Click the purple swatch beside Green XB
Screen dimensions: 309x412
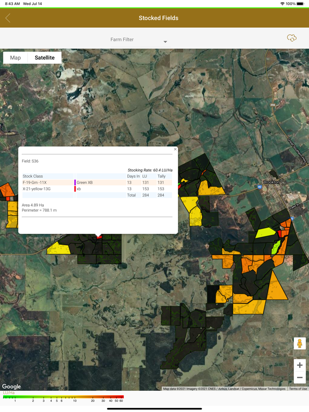[x=75, y=182]
